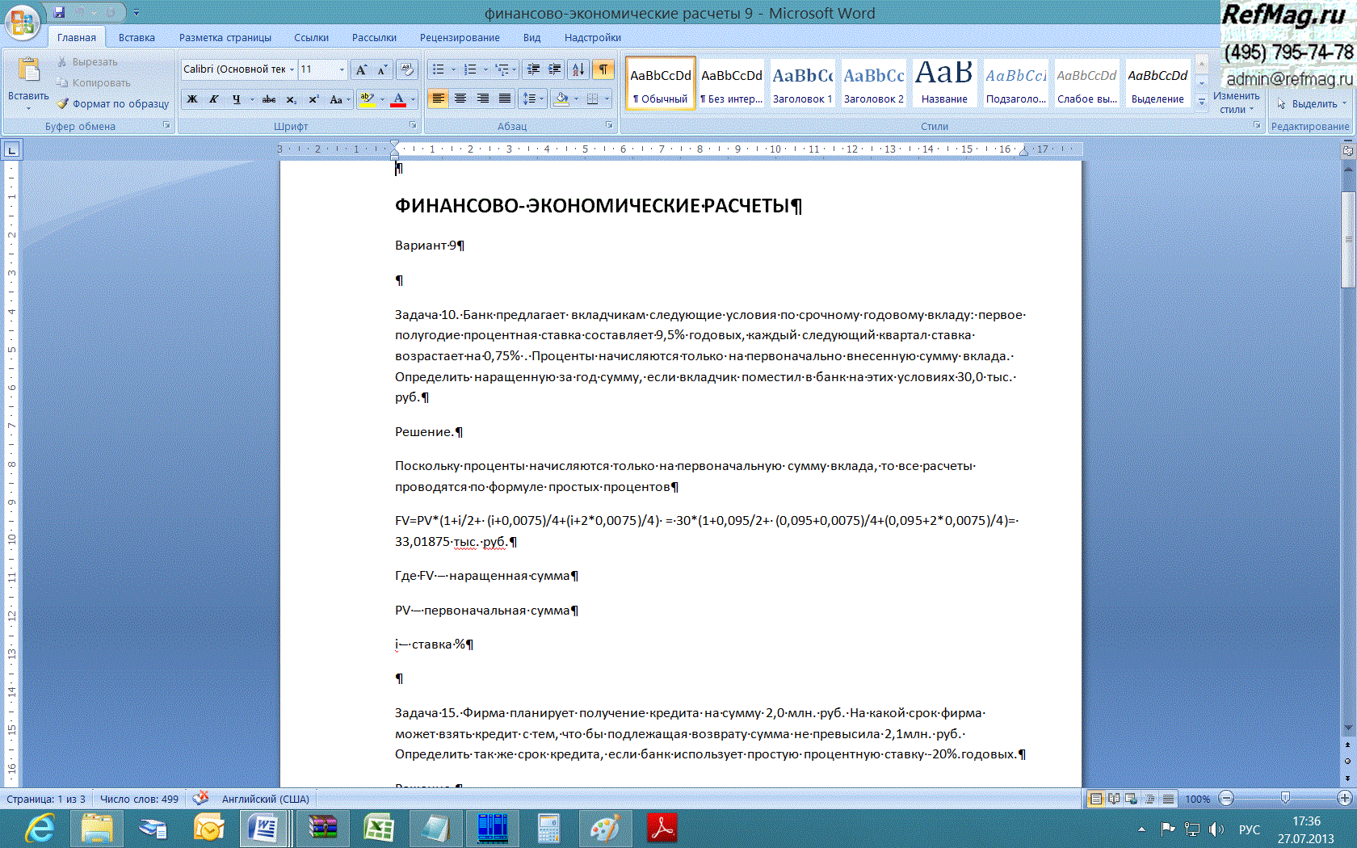The image size is (1357, 848).
Task: Click the Sort (A-Я) icon
Action: 578,69
